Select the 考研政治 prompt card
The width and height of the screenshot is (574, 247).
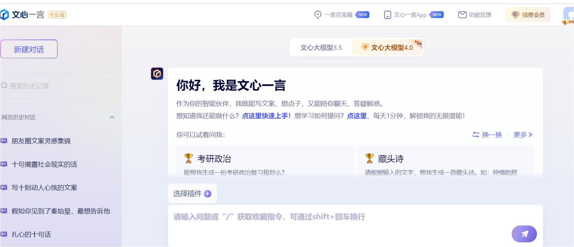[265, 161]
